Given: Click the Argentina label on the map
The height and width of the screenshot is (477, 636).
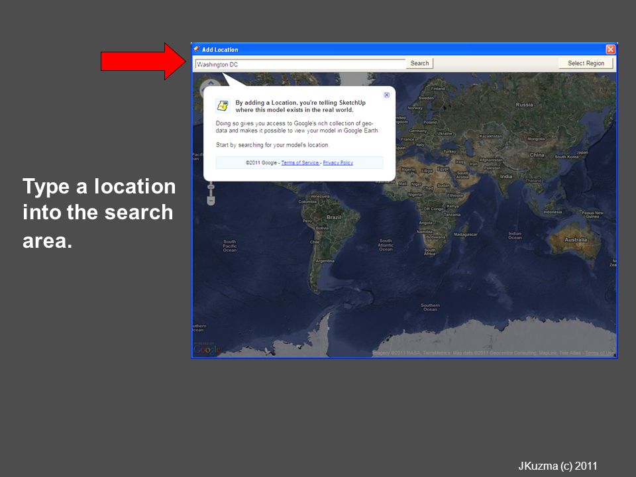Looking at the screenshot, I should click(325, 261).
